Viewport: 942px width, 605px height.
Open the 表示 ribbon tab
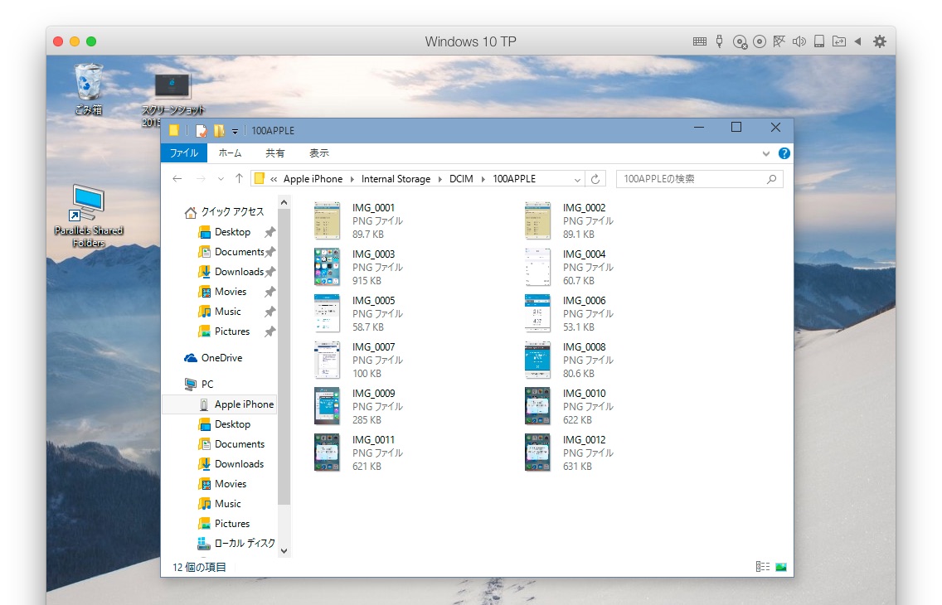tap(319, 153)
